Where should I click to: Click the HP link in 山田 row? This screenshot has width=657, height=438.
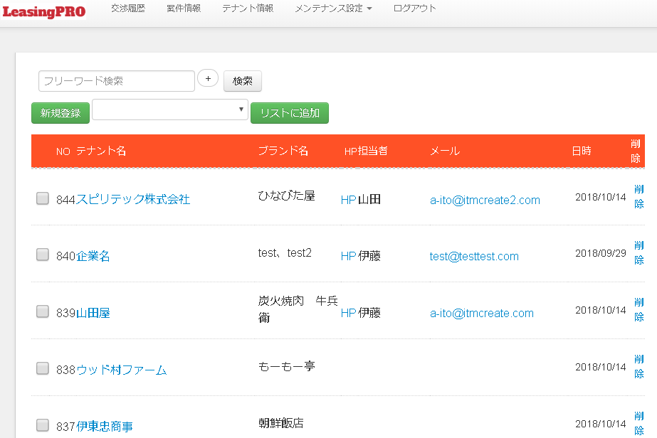tap(349, 200)
